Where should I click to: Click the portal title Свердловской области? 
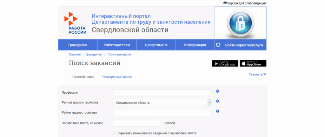130,30
